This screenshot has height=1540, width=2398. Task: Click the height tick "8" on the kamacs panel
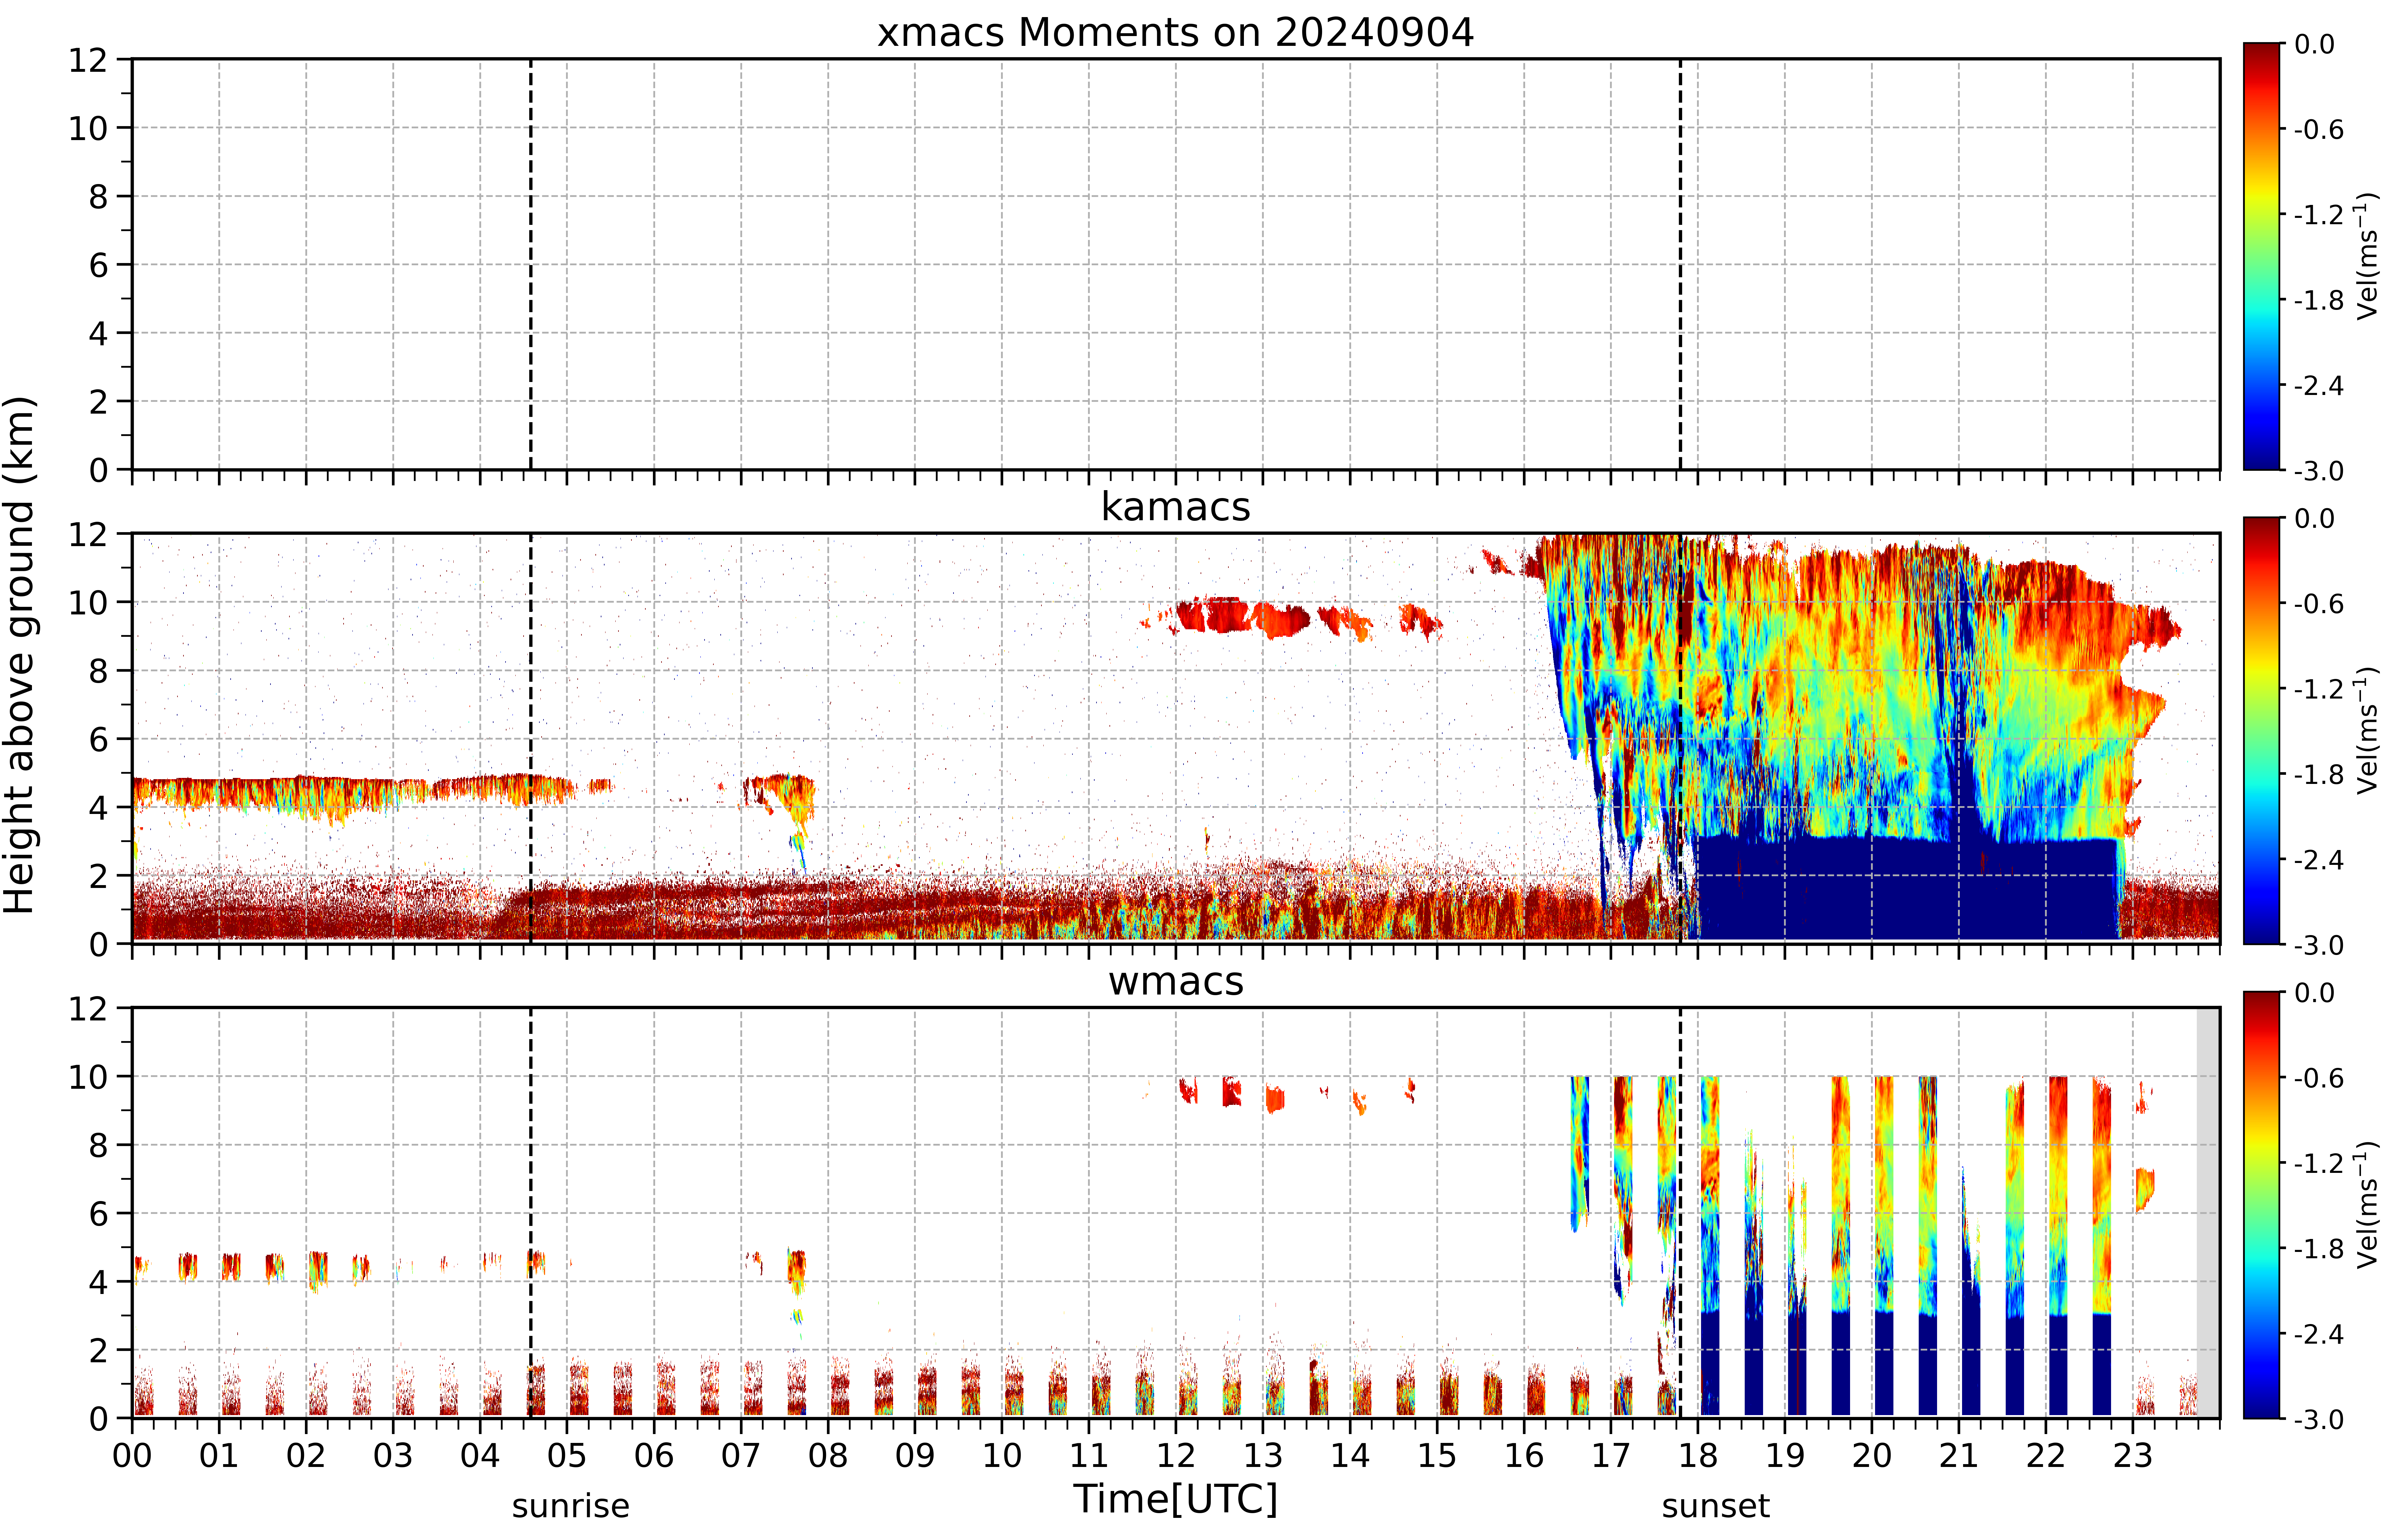(x=98, y=671)
